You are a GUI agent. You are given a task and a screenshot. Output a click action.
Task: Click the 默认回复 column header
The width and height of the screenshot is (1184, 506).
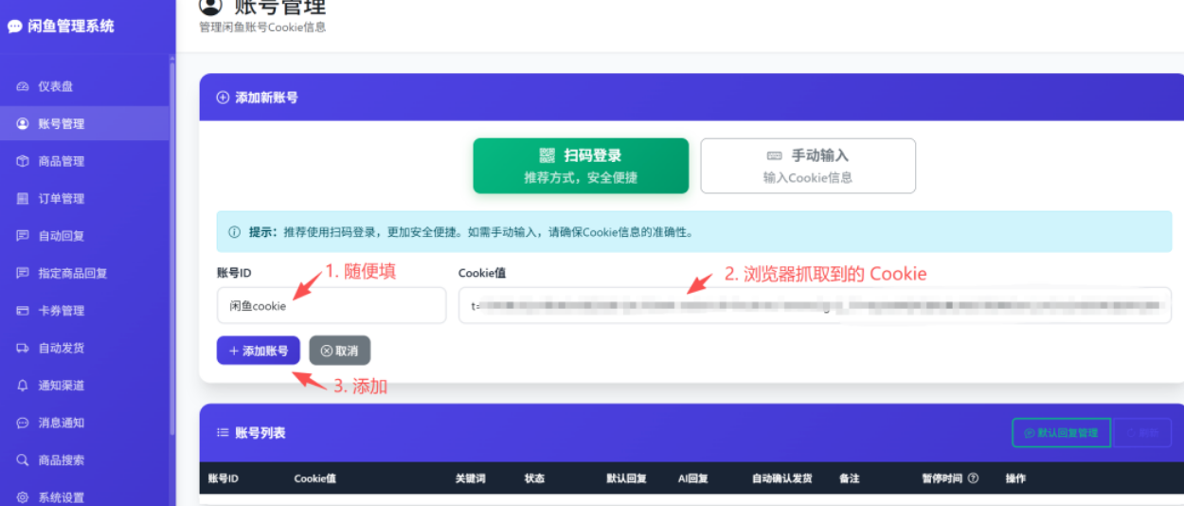(627, 479)
